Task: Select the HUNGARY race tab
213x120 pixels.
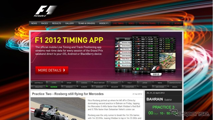Action: coord(114,83)
